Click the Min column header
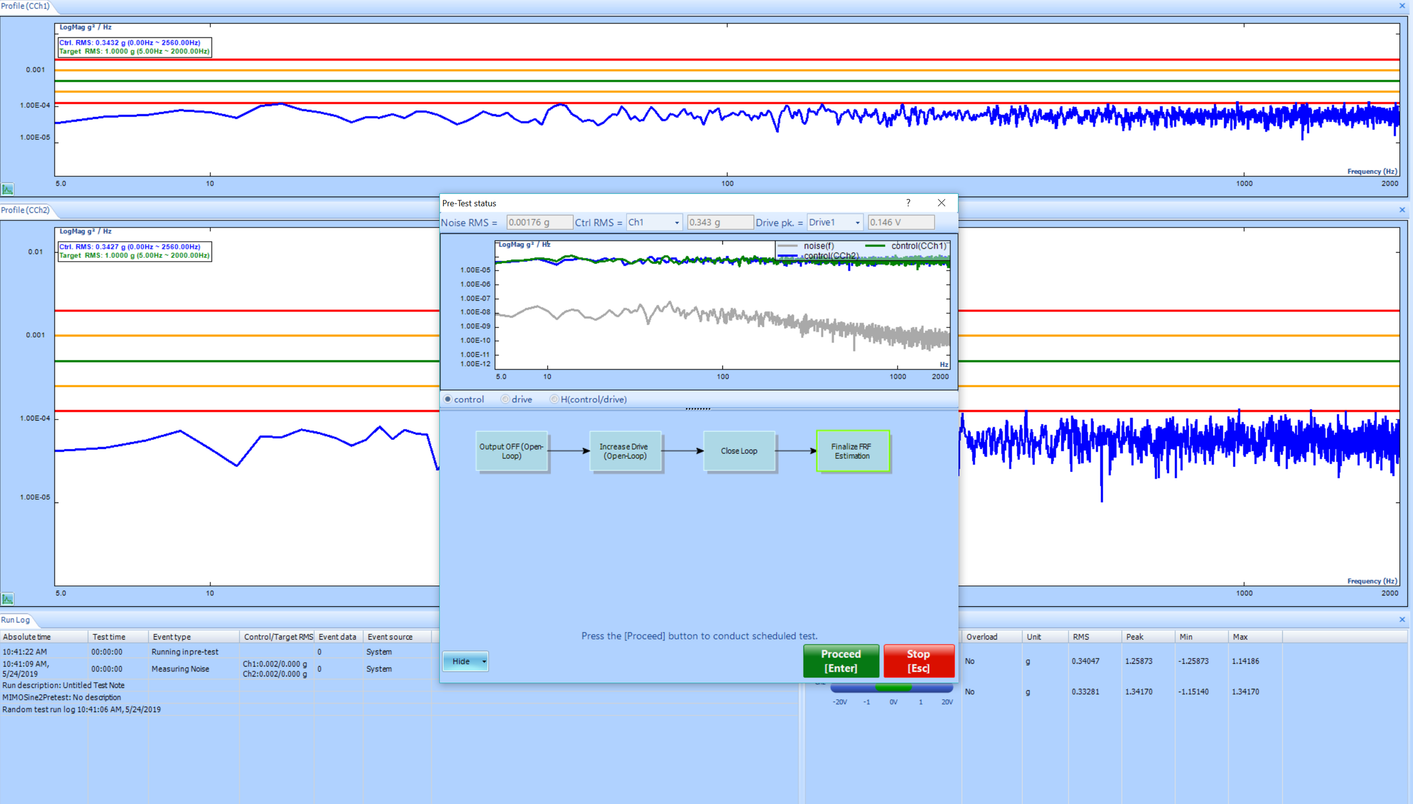This screenshot has height=804, width=1413. pyautogui.click(x=1201, y=637)
